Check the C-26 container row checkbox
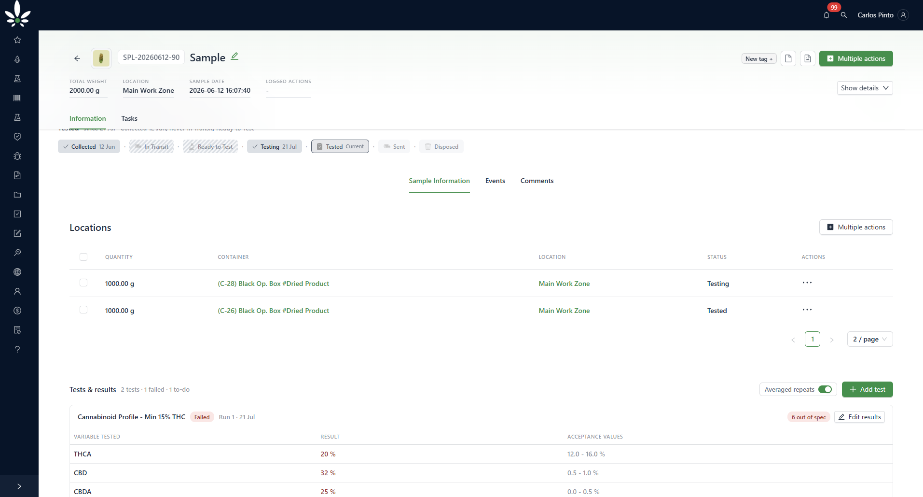The width and height of the screenshot is (923, 497). tap(83, 310)
